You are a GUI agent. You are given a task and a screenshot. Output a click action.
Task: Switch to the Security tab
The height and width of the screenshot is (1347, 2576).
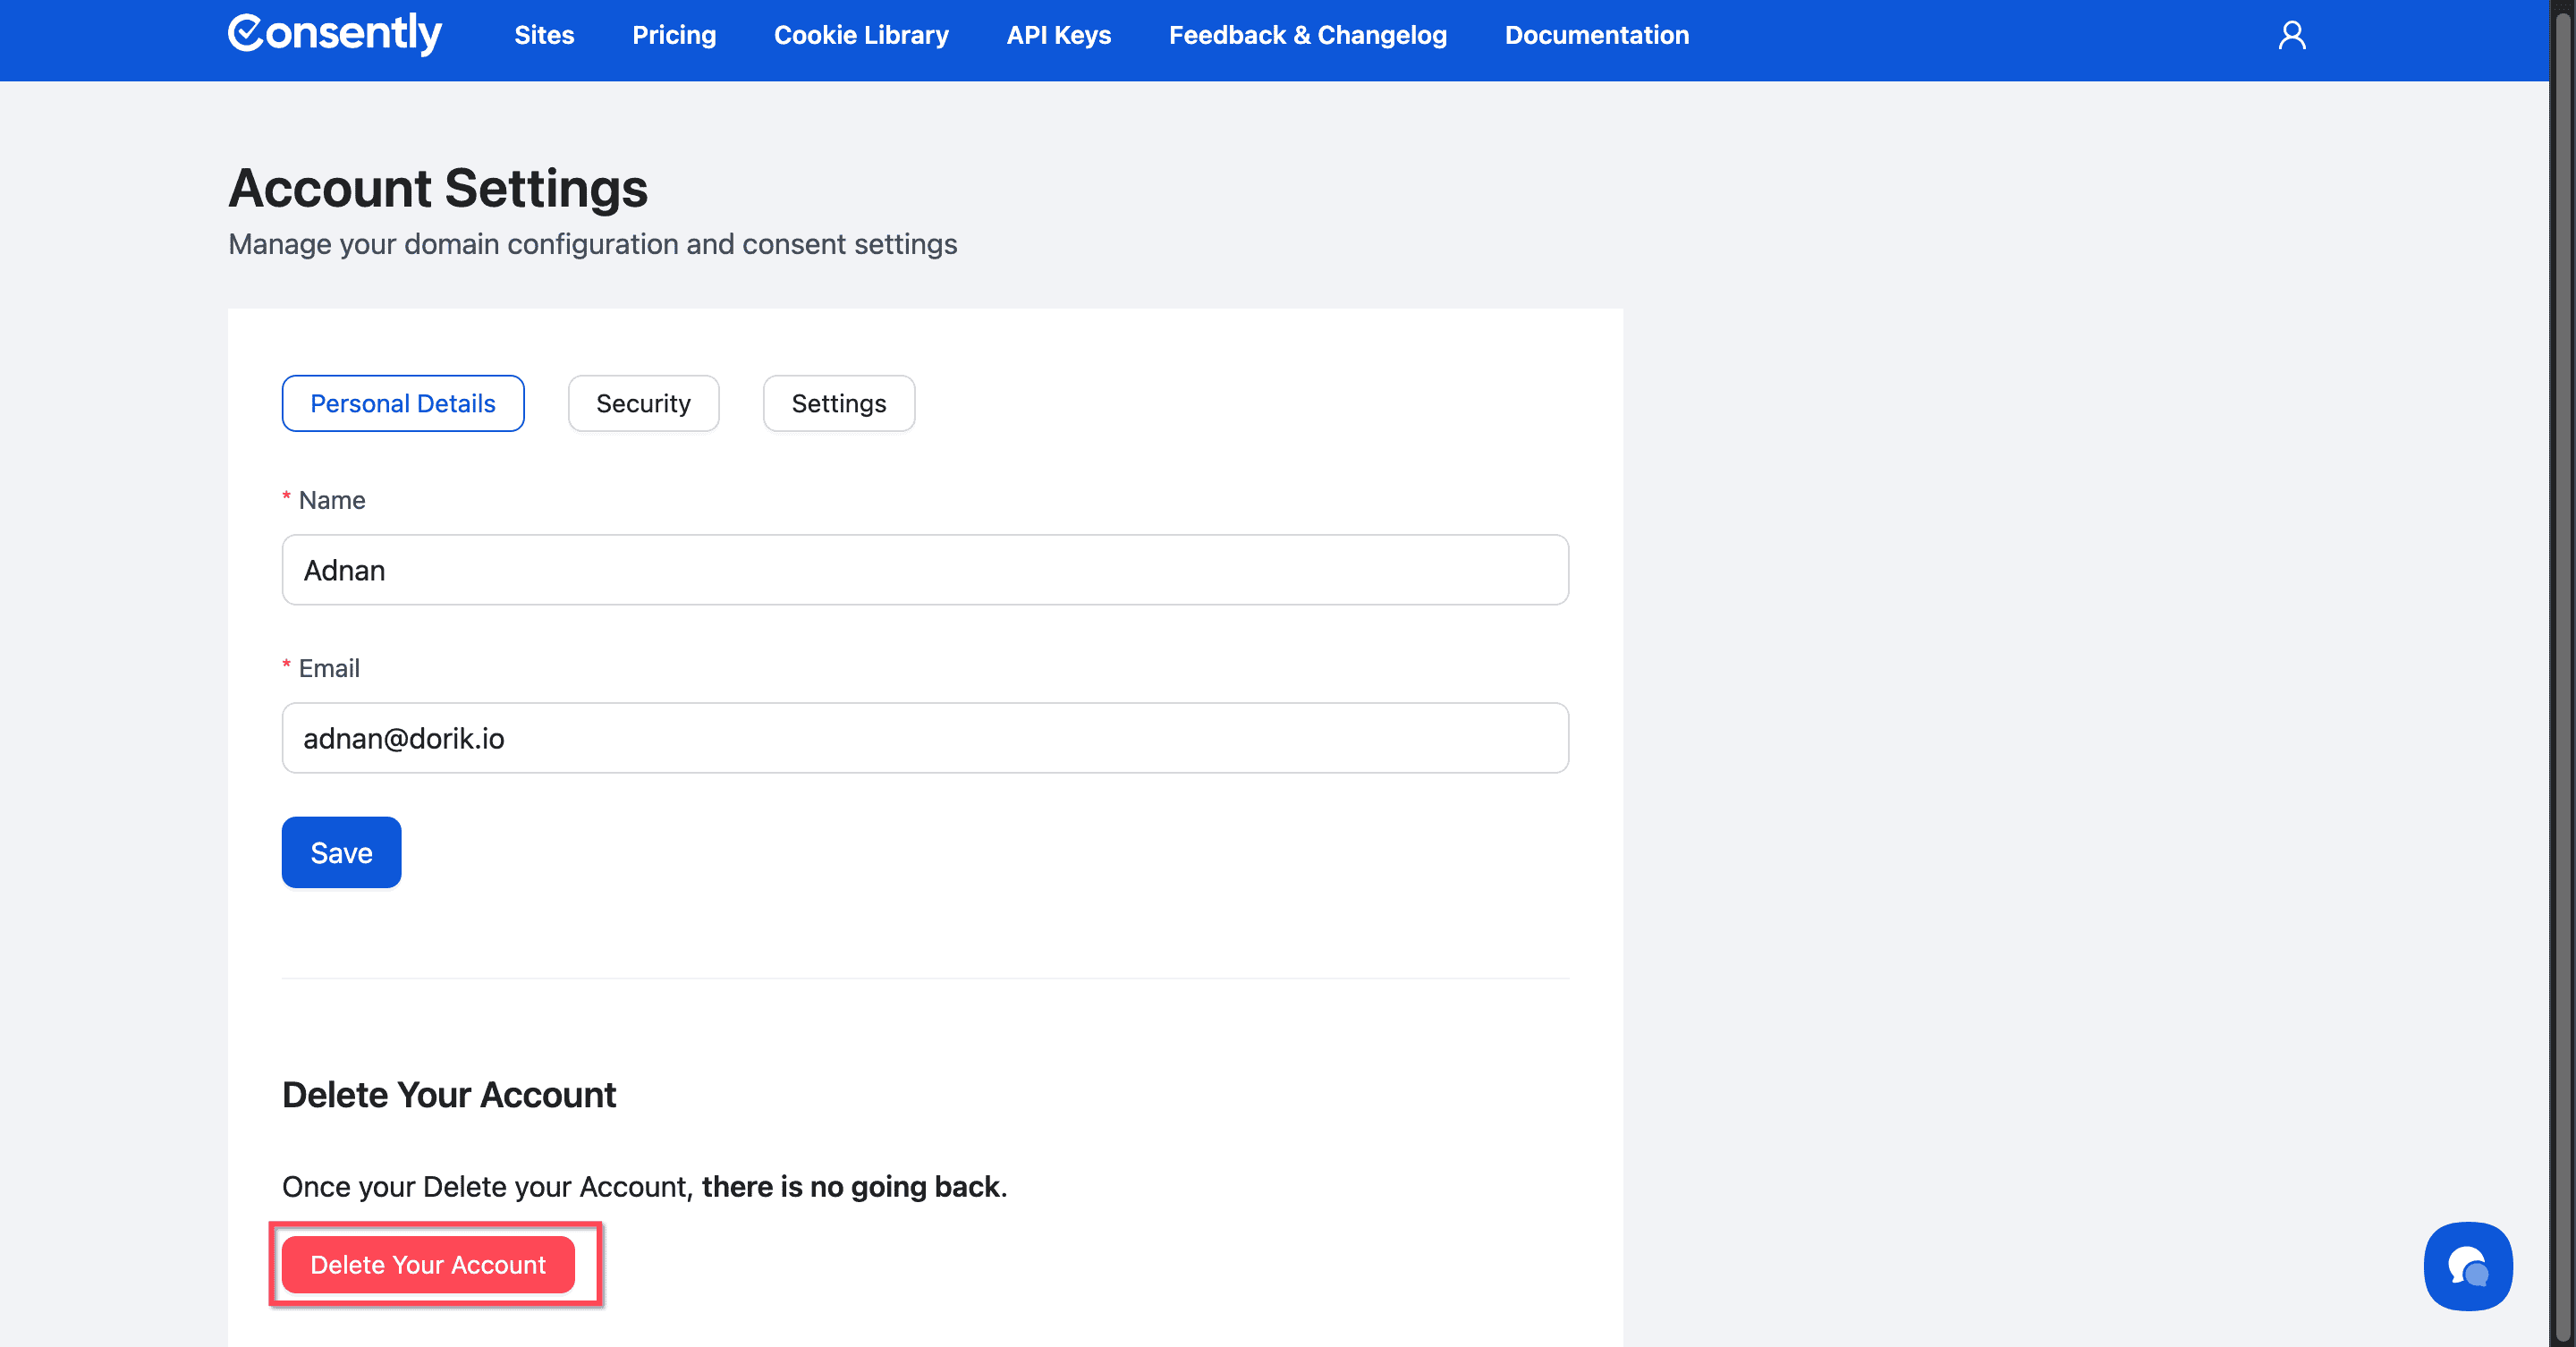click(643, 403)
